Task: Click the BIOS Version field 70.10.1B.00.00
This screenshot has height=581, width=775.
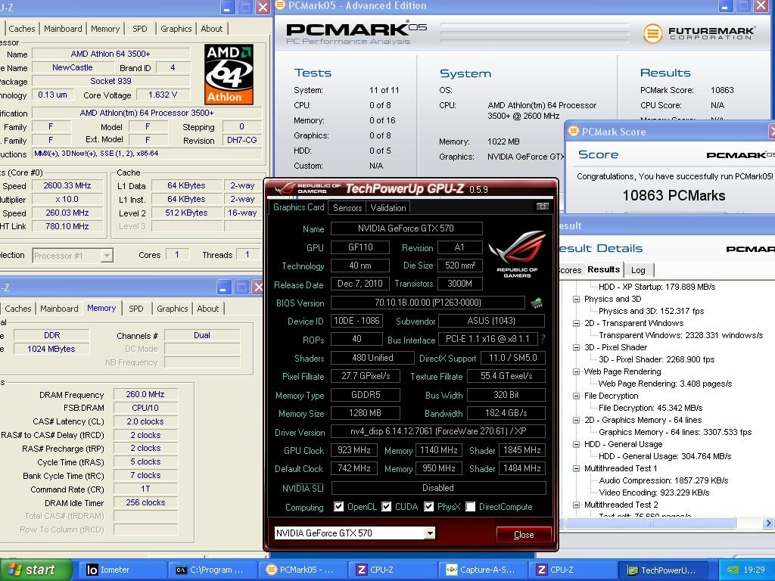Action: pyautogui.click(x=428, y=303)
